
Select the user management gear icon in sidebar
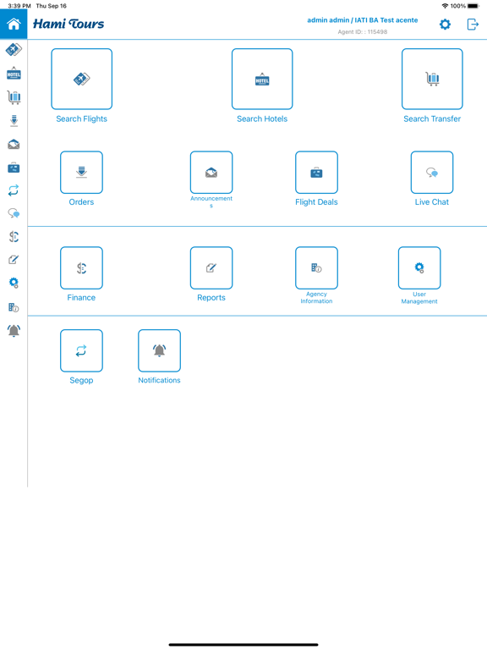pyautogui.click(x=14, y=284)
